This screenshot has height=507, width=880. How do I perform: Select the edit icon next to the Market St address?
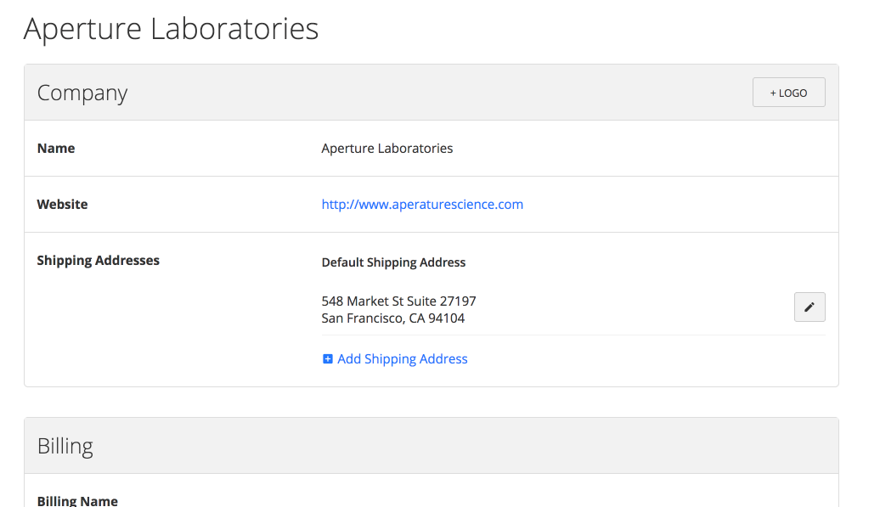(809, 307)
